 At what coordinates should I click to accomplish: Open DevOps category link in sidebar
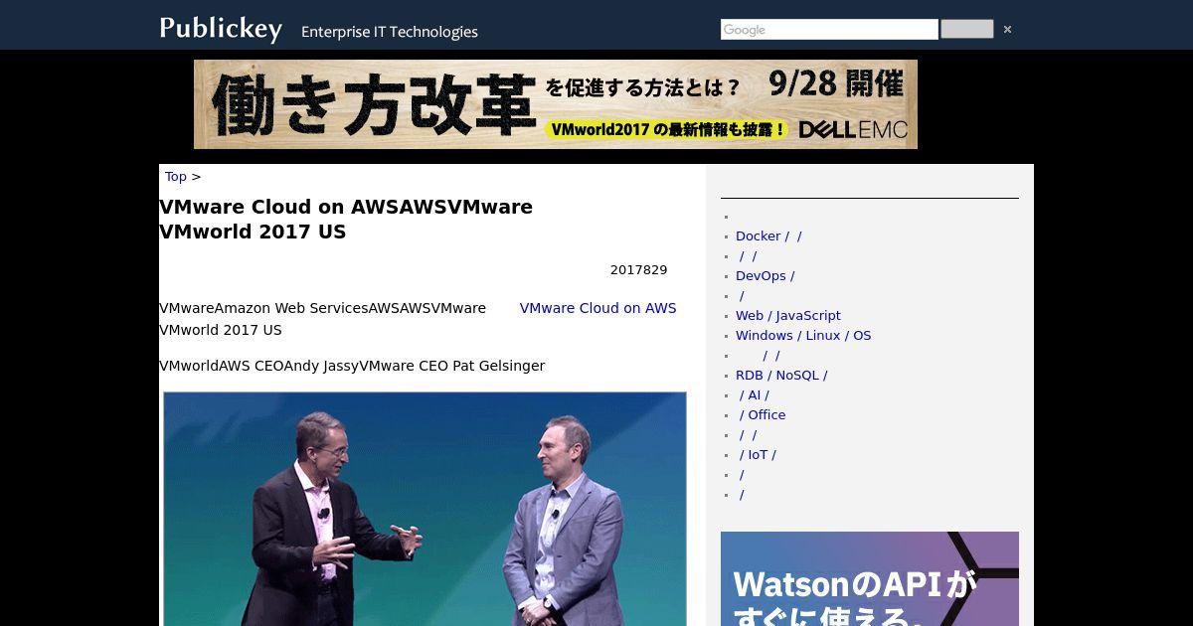pos(765,276)
